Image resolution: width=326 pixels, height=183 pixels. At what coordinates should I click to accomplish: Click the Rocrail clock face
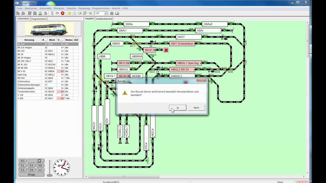(61, 167)
